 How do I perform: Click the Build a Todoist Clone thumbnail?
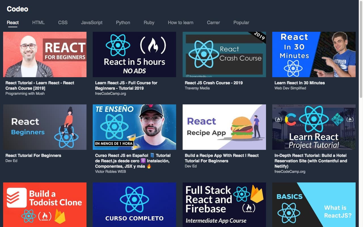[45, 205]
